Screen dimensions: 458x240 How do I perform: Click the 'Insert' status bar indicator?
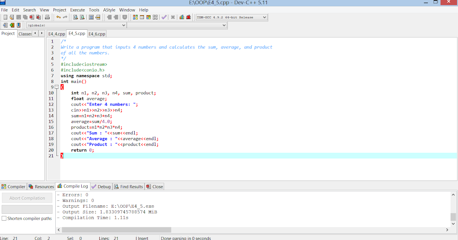click(143, 238)
